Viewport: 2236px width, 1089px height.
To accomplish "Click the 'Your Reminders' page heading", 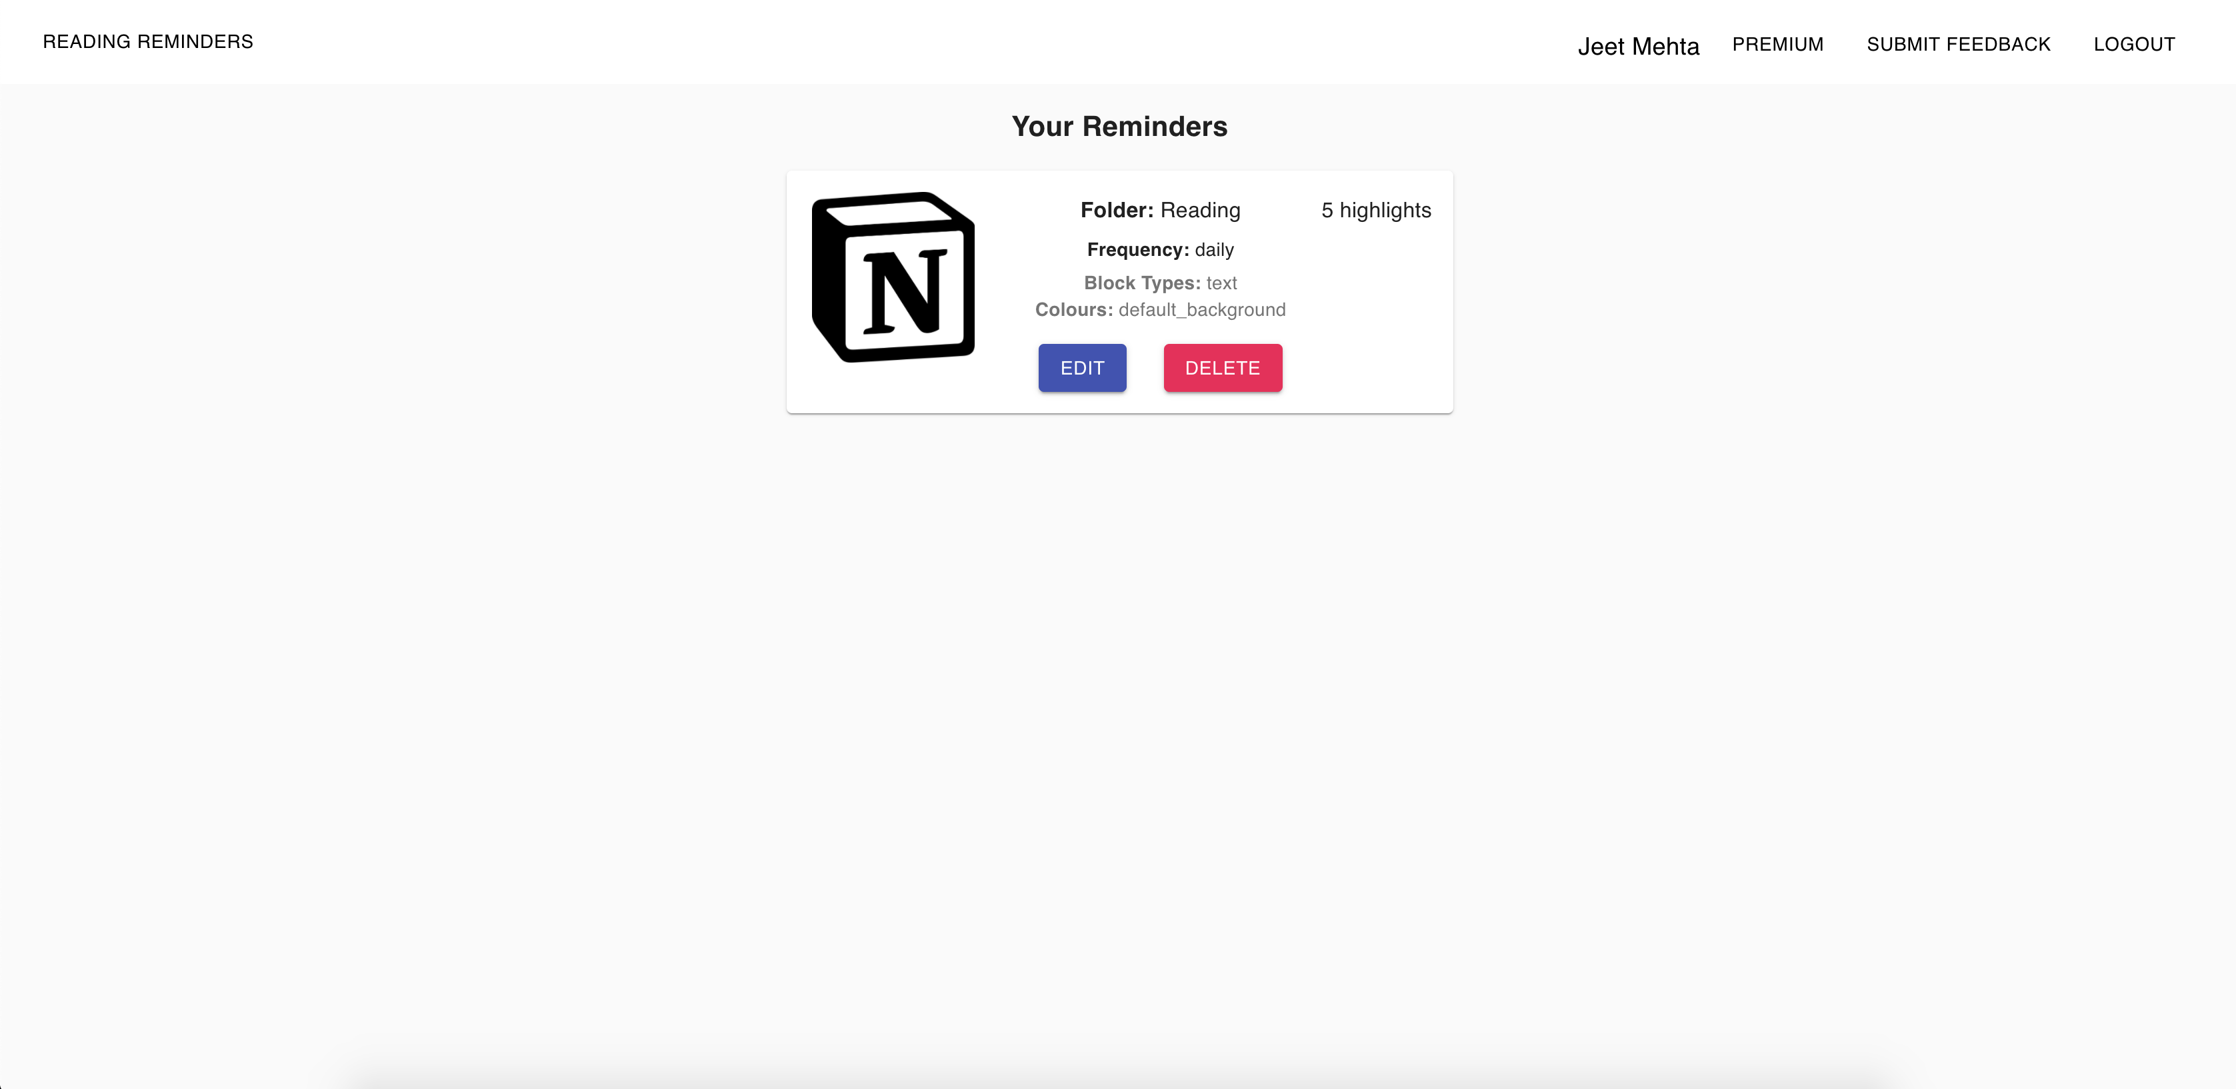I will (x=1119, y=126).
